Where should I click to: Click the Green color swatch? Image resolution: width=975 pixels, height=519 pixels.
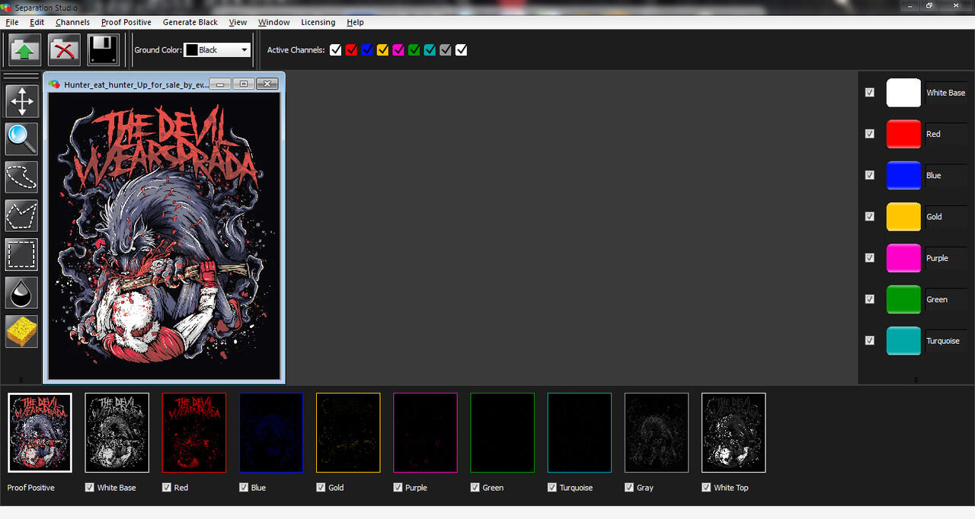point(903,299)
